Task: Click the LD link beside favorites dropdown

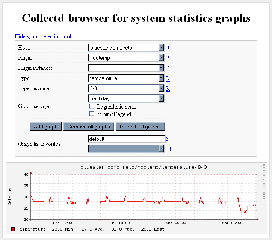Action: pyautogui.click(x=170, y=149)
